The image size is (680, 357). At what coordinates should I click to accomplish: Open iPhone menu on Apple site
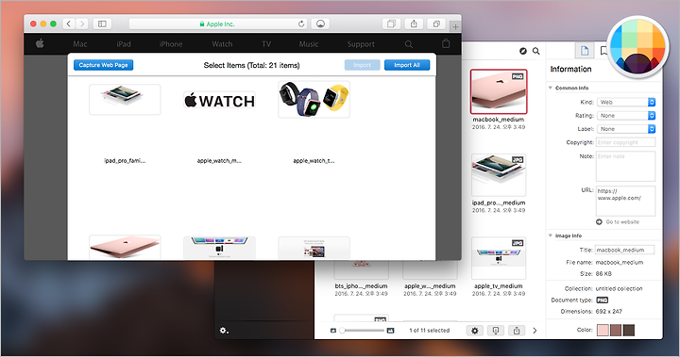point(171,44)
